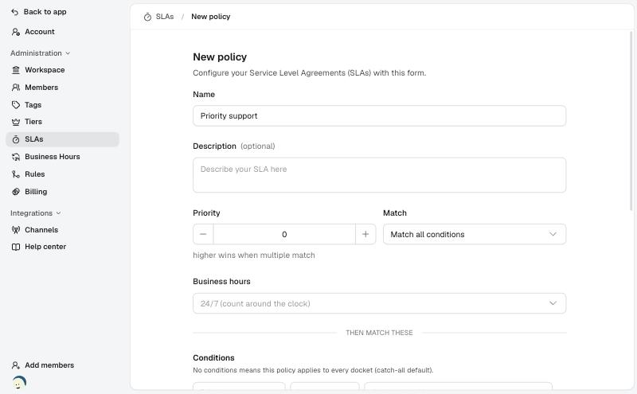Open the Tags settings
Viewport: 637px width, 394px height.
pyautogui.click(x=63, y=105)
